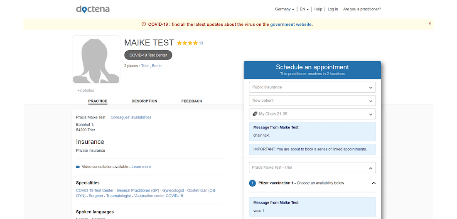Go to the Berlin location link
The height and width of the screenshot is (219, 457).
[157, 66]
